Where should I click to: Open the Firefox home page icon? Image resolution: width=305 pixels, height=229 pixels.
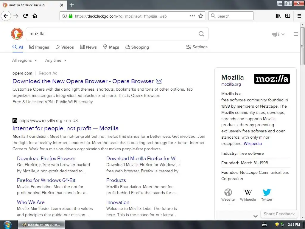point(35,16)
